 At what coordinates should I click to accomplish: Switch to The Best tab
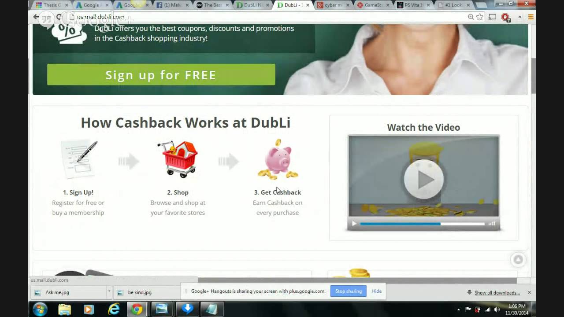tap(212, 5)
